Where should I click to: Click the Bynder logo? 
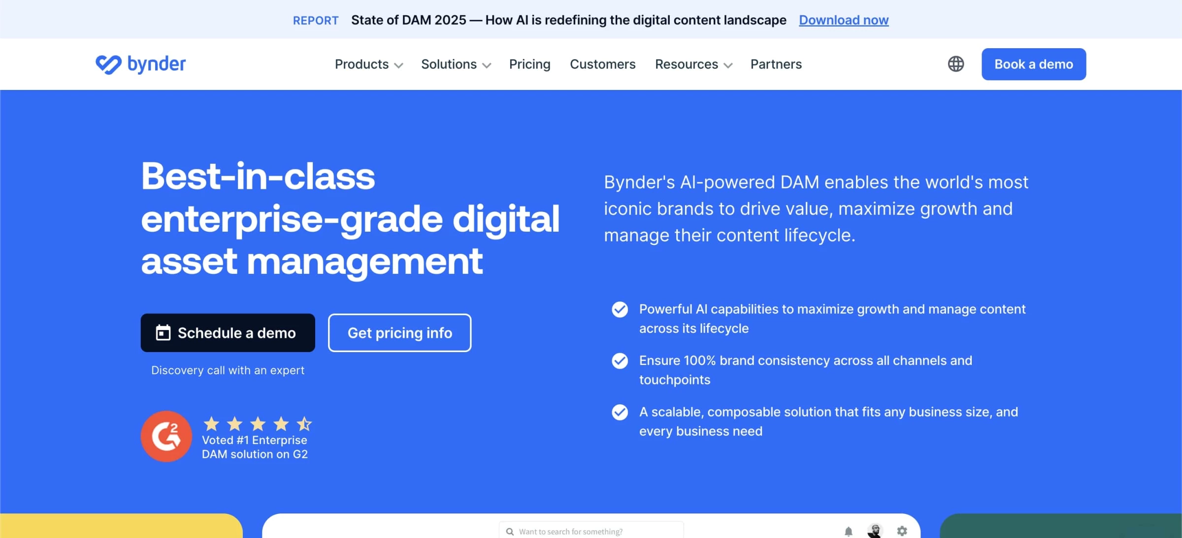[x=140, y=64]
